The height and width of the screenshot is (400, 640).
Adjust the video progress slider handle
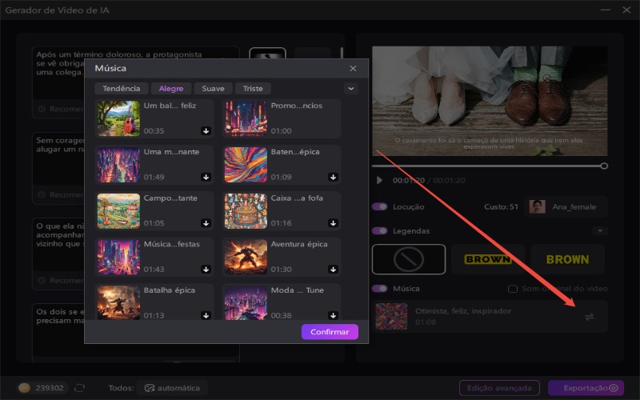[604, 166]
